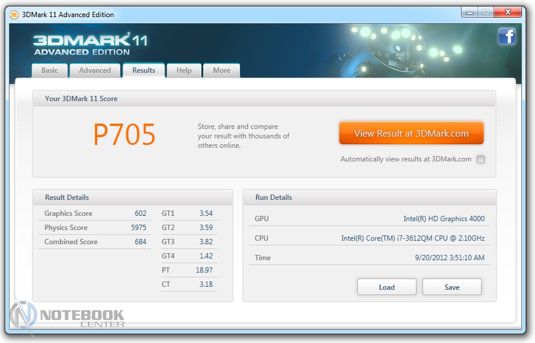Click the P705 score value

[x=124, y=135]
